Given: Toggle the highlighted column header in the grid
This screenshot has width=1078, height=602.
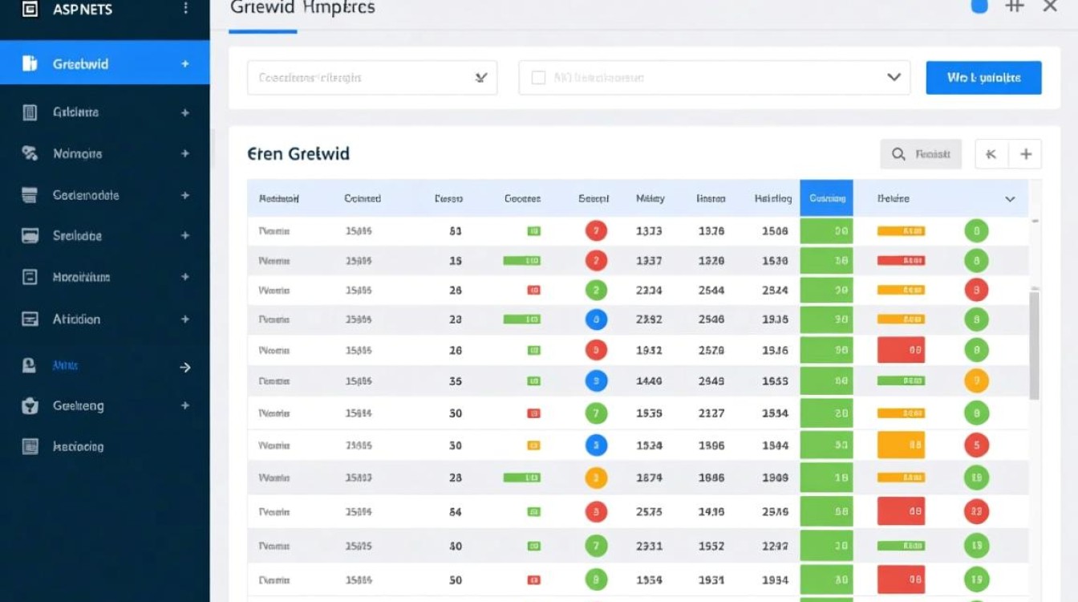Looking at the screenshot, I should tap(826, 197).
